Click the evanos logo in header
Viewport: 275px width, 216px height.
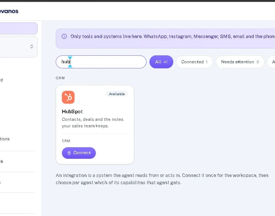pos(9,11)
